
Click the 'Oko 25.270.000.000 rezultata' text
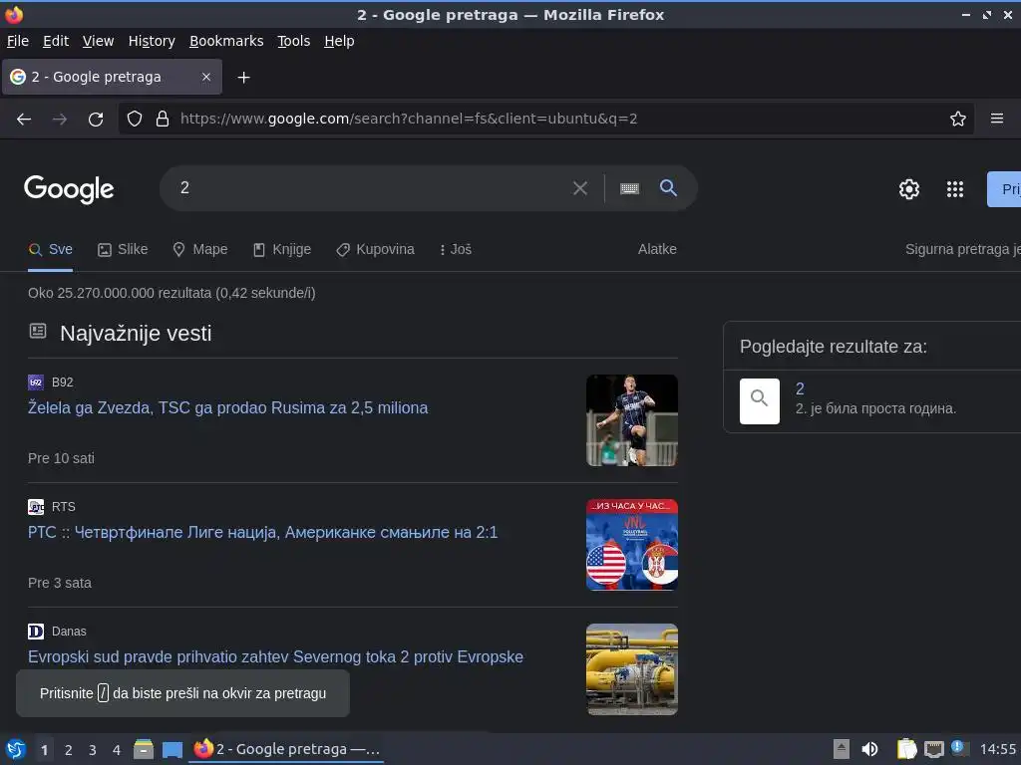(x=171, y=293)
